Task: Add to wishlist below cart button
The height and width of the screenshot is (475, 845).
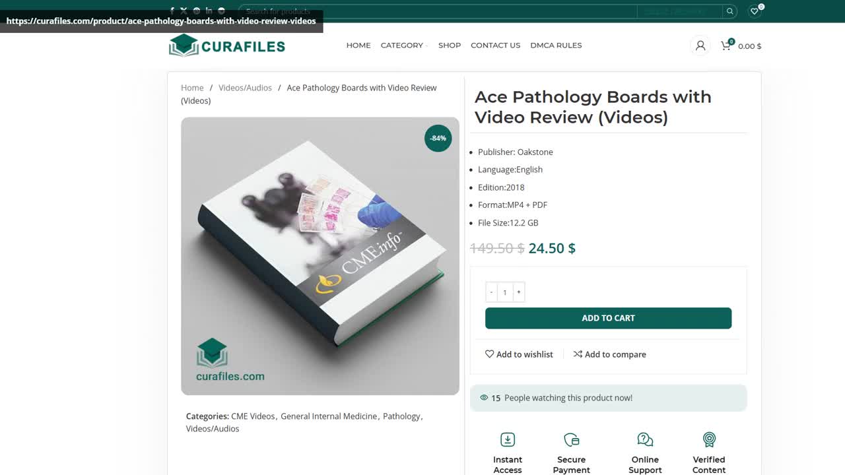Action: coord(519,354)
